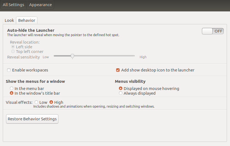Click the Enable workspaces label text
Image resolution: width=230 pixels, height=146 pixels.
pos(30,70)
